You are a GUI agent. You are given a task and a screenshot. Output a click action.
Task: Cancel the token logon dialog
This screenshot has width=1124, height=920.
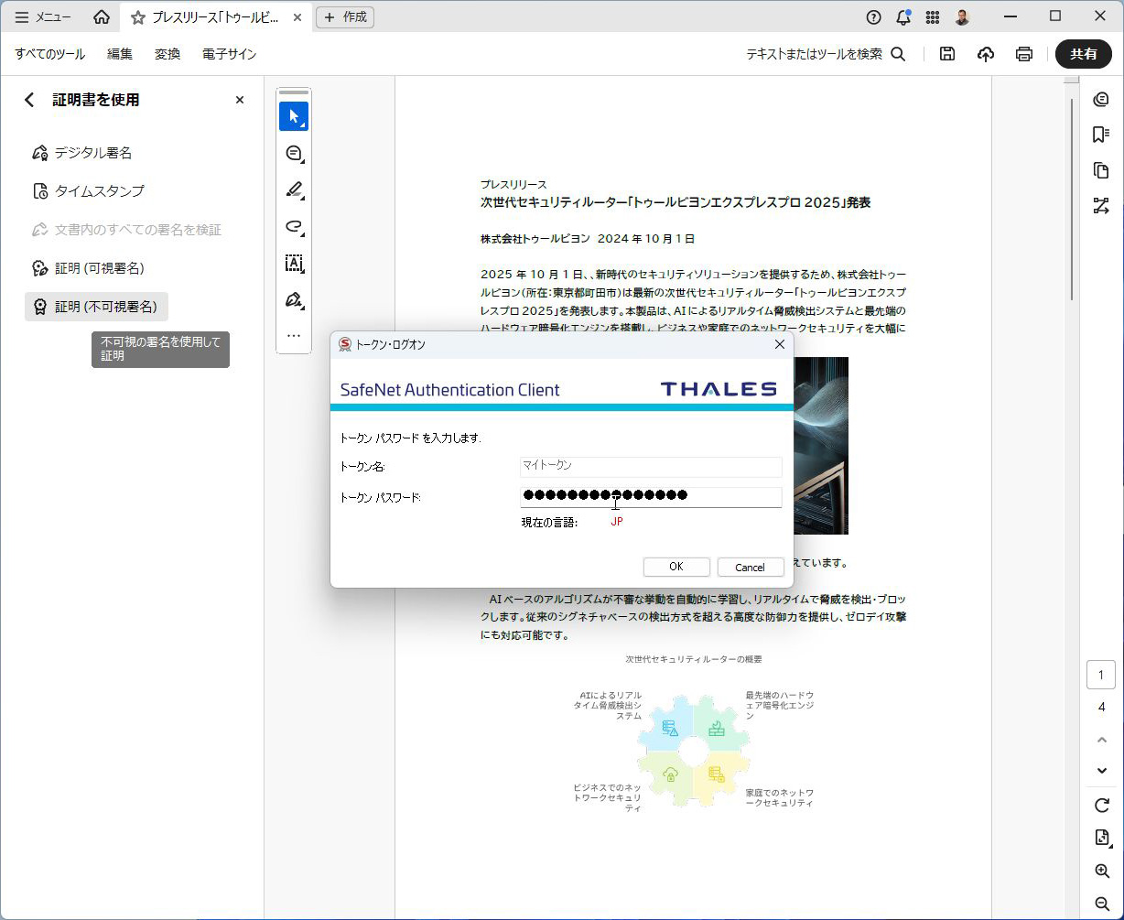(x=751, y=567)
